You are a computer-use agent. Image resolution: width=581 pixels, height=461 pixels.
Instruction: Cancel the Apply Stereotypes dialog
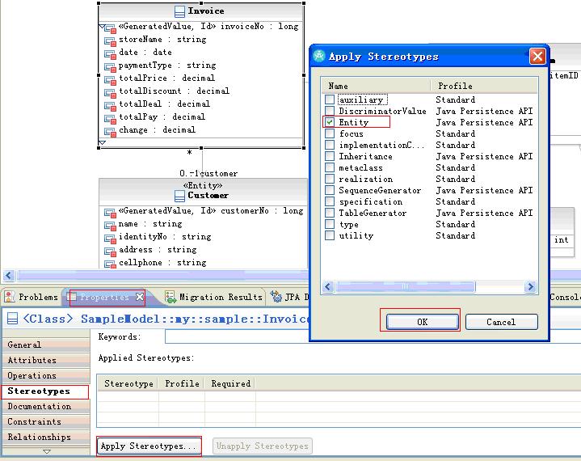pyautogui.click(x=501, y=322)
